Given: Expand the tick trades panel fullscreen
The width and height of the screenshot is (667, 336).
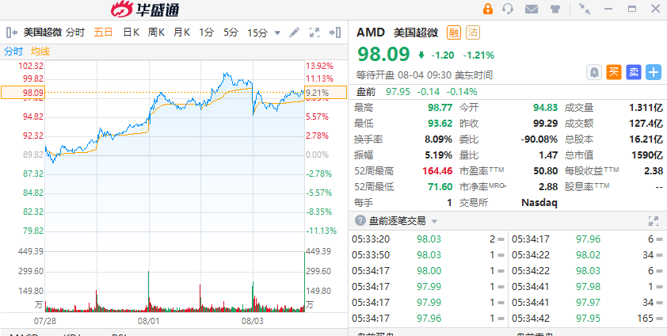Looking at the screenshot, I should 654,221.
